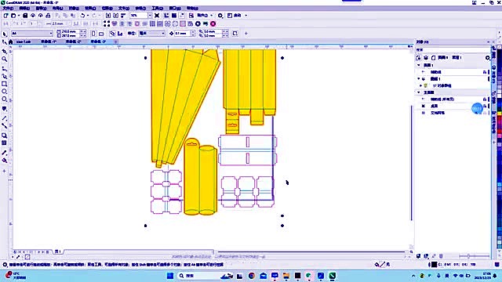Select the Artistic Media tool

click(4, 76)
